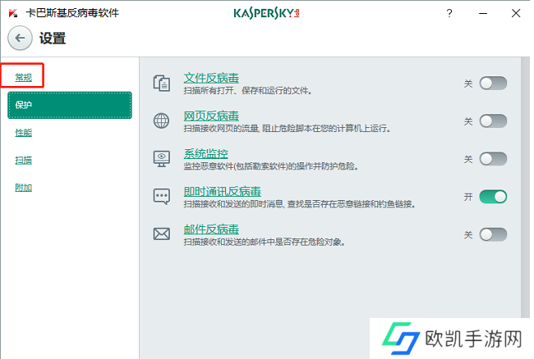Click the Web Anti-Virus globe icon

point(161,121)
